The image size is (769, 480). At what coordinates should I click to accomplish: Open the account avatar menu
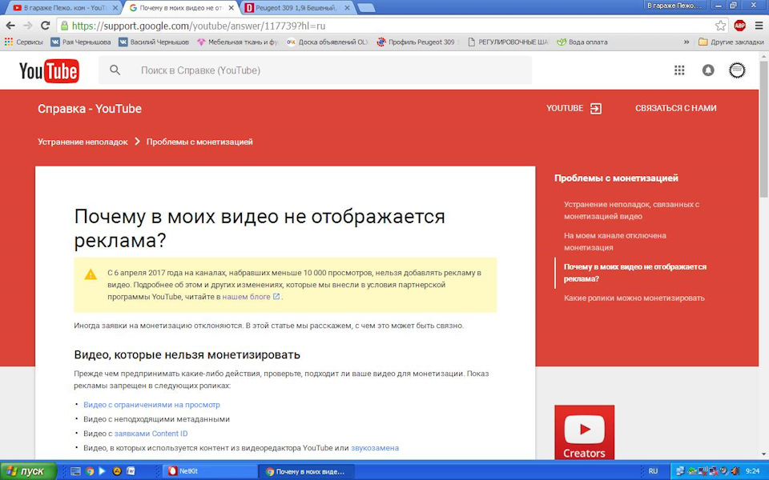(737, 70)
